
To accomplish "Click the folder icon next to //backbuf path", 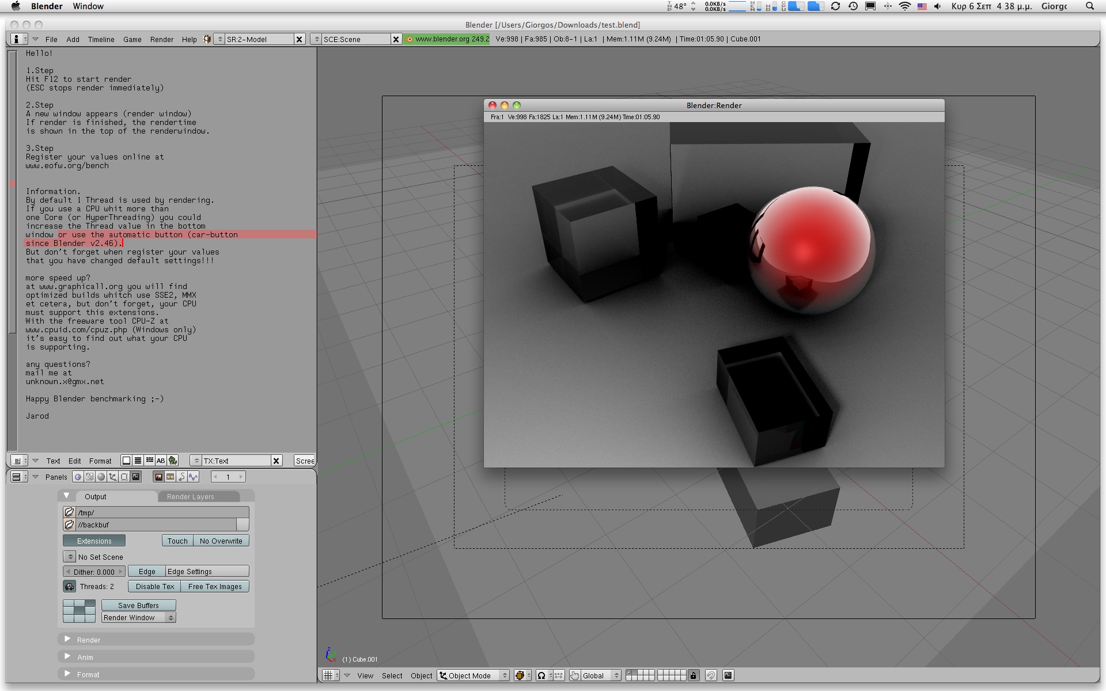I will tap(69, 525).
